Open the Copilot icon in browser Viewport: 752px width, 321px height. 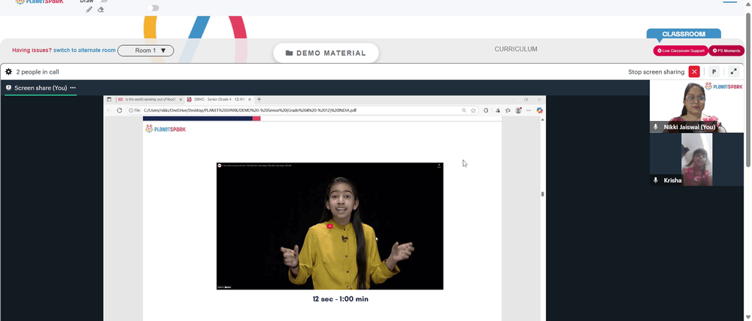539,111
